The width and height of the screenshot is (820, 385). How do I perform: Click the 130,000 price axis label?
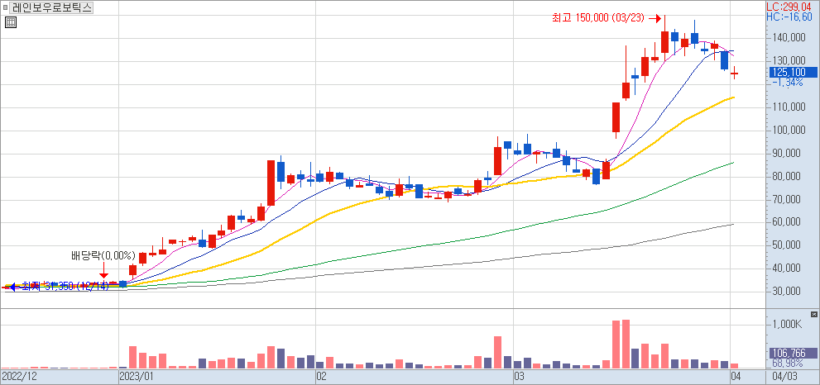(788, 61)
